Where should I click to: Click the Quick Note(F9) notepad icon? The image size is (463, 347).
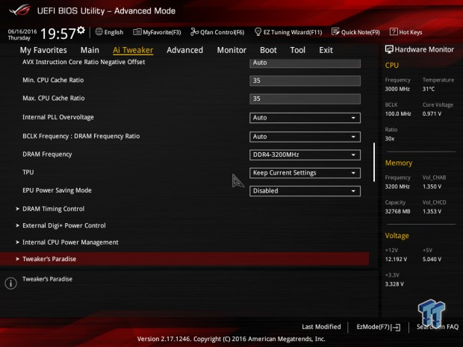point(335,31)
